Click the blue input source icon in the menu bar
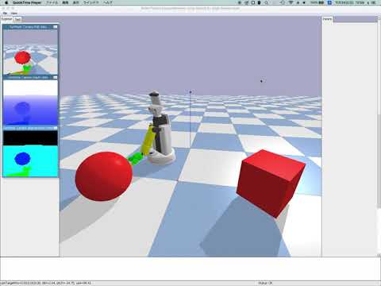This screenshot has height=286, width=381. (329, 2)
